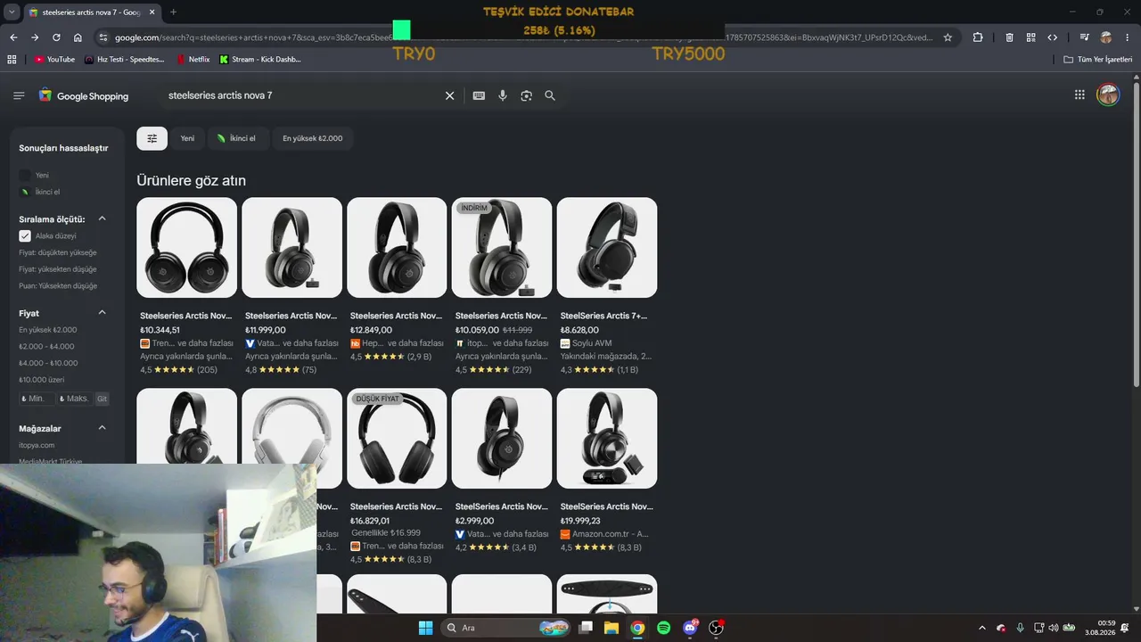Clear the search query with the X
The image size is (1141, 642).
point(449,95)
